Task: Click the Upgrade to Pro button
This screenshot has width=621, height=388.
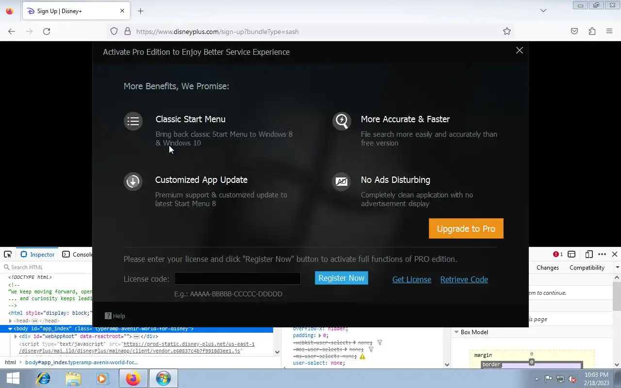Action: point(466,228)
